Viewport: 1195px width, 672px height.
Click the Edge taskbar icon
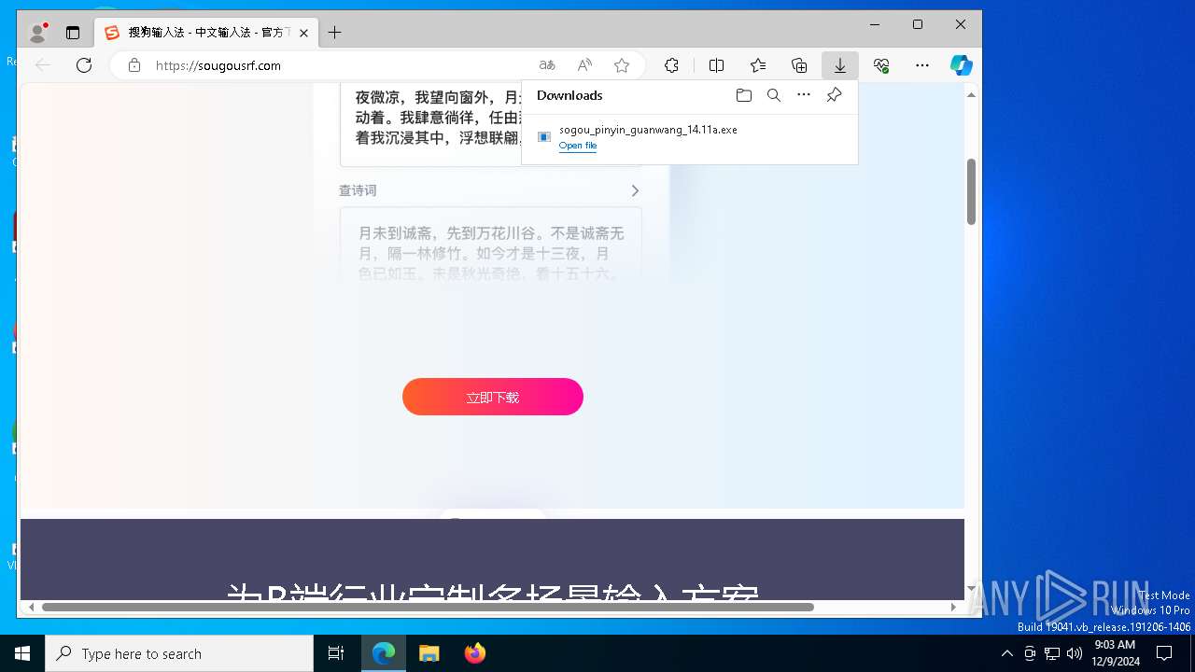pyautogui.click(x=384, y=653)
